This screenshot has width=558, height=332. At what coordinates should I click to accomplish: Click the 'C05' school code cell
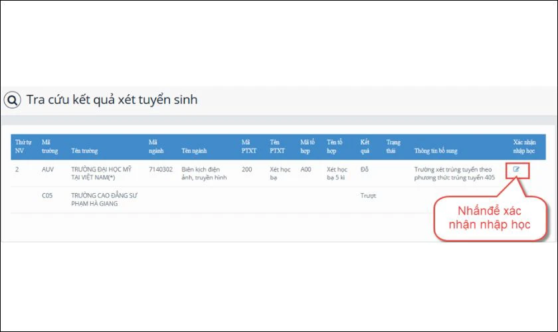coord(47,195)
